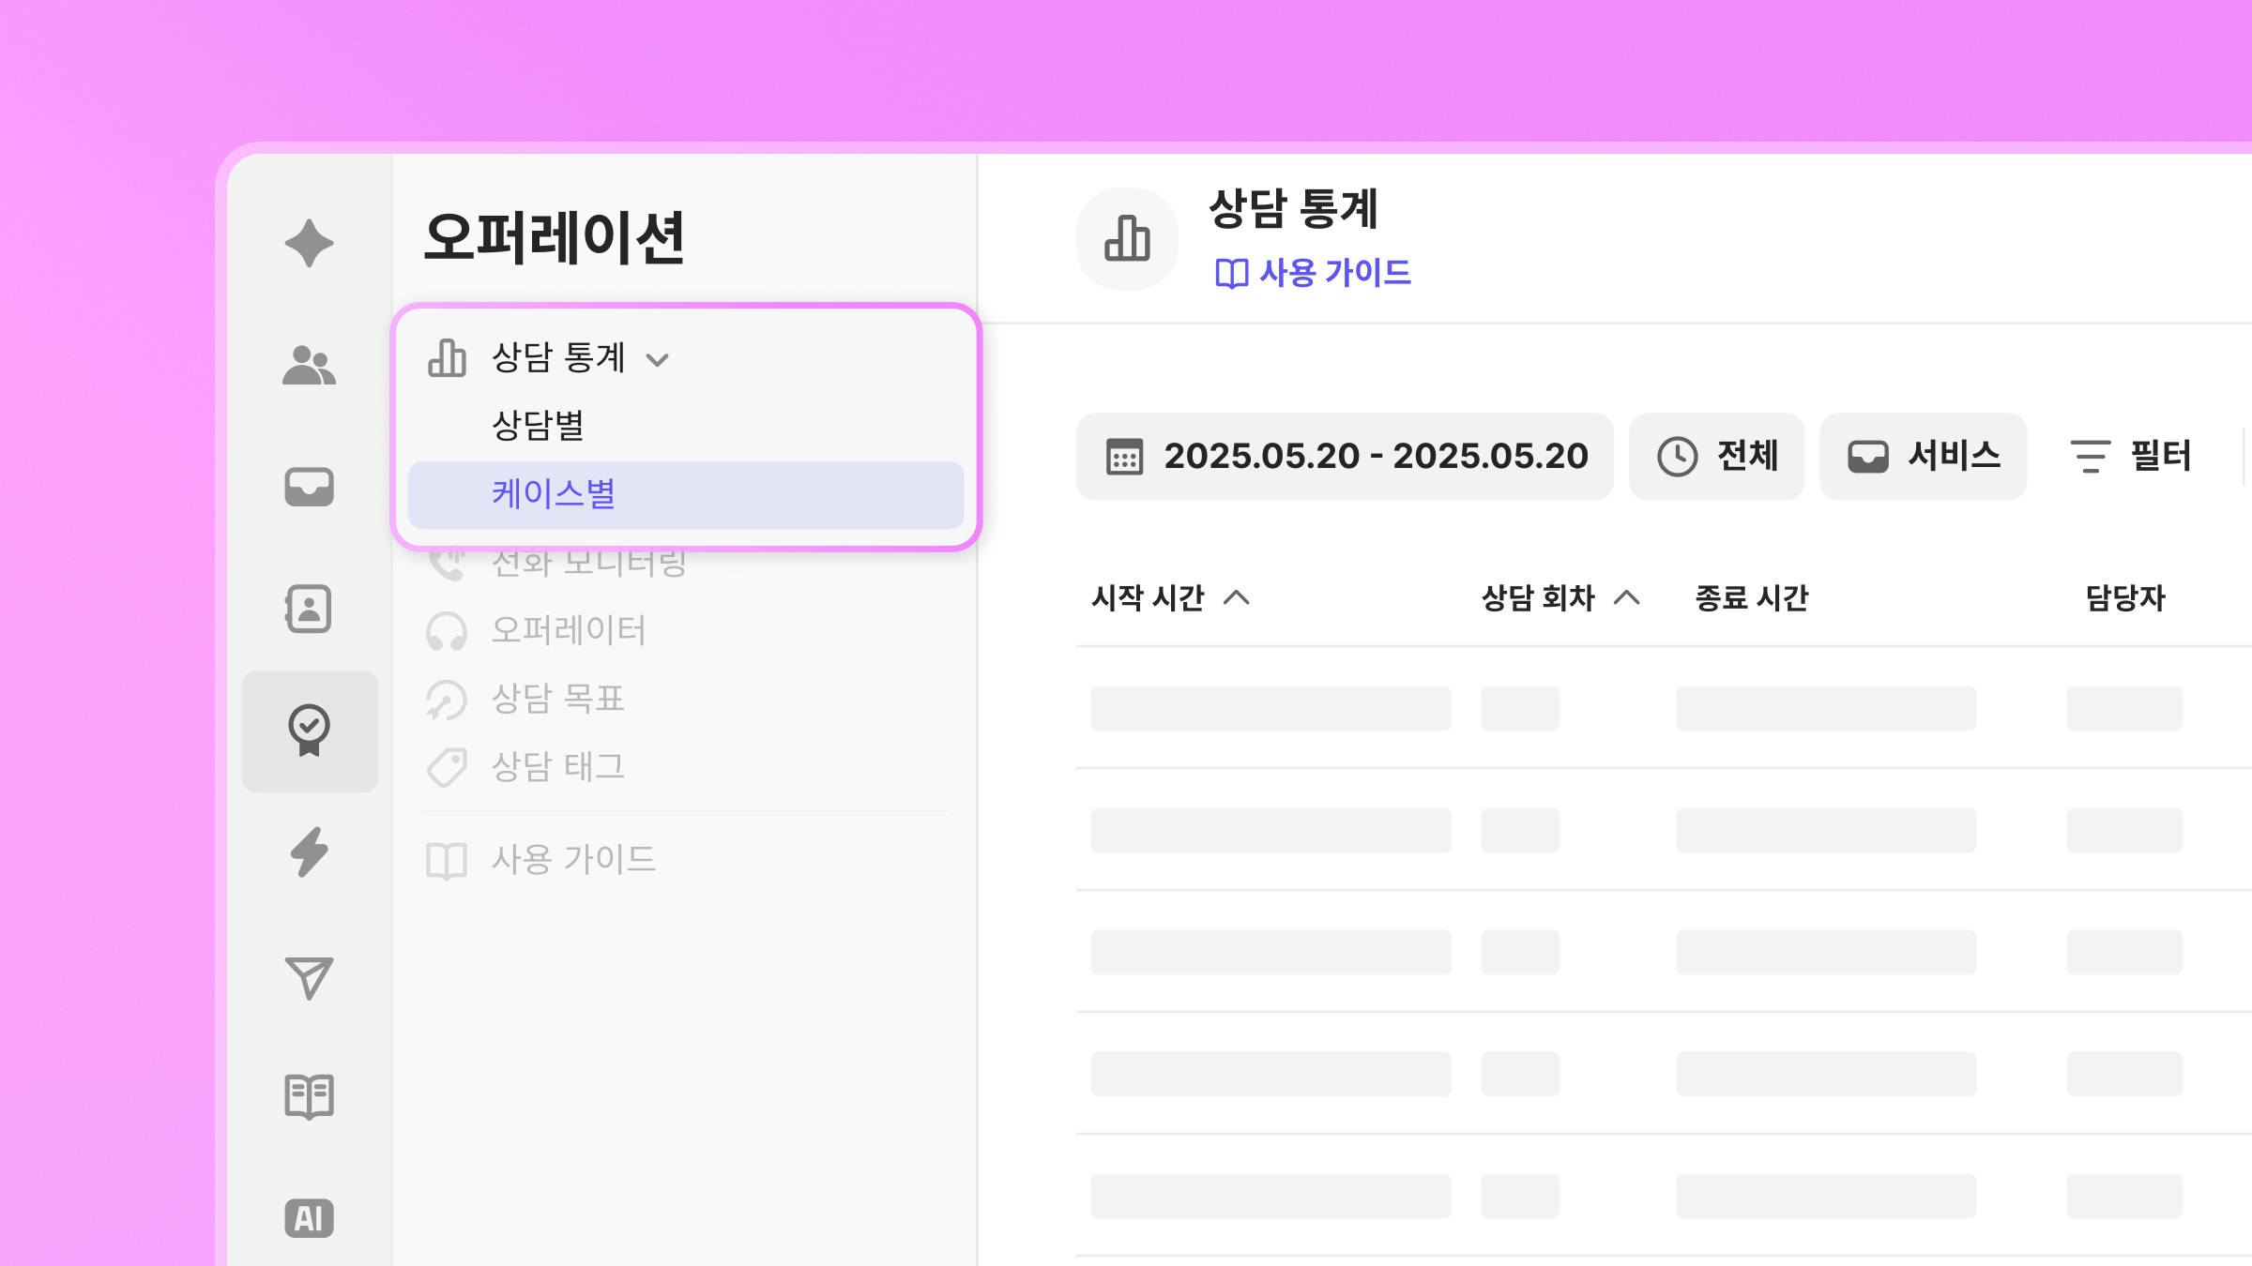The height and width of the screenshot is (1266, 2252).
Task: Select the operations badge checkmark icon
Action: [x=309, y=731]
